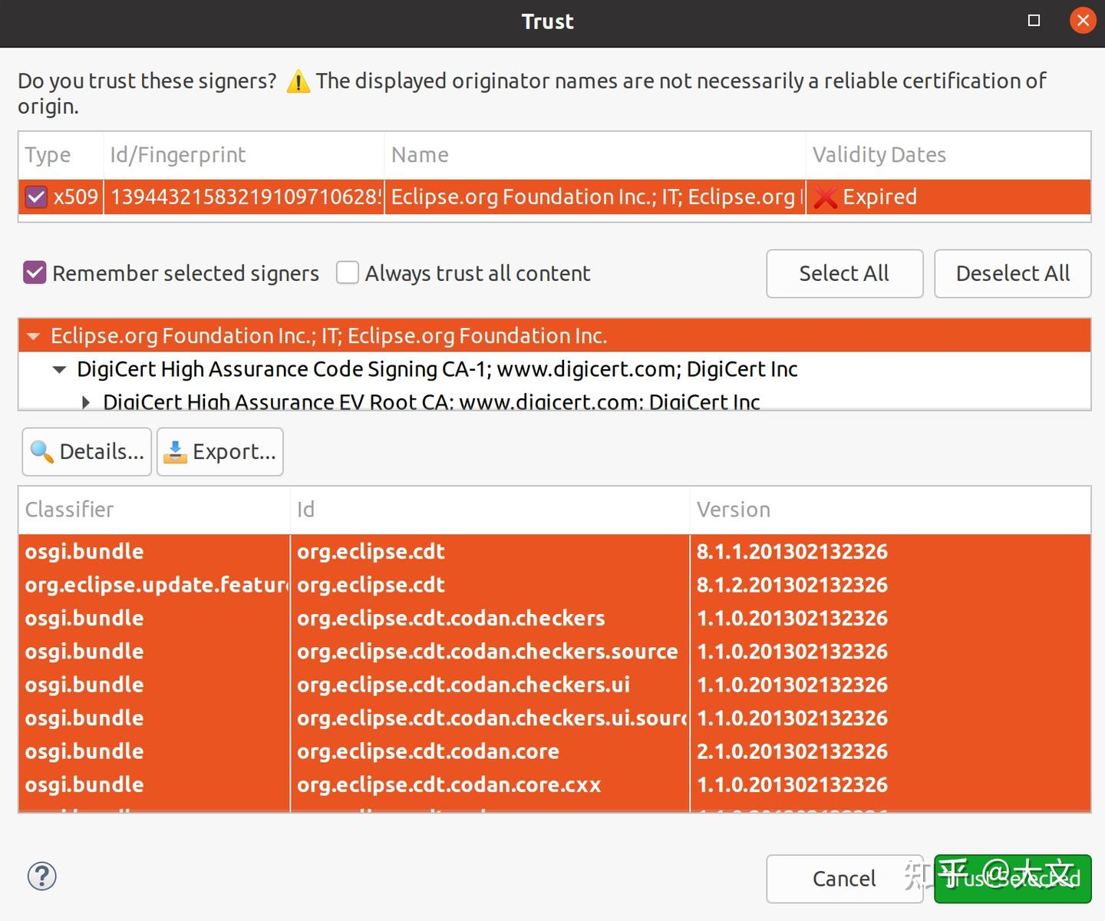
Task: Click the help question mark icon
Action: (41, 876)
